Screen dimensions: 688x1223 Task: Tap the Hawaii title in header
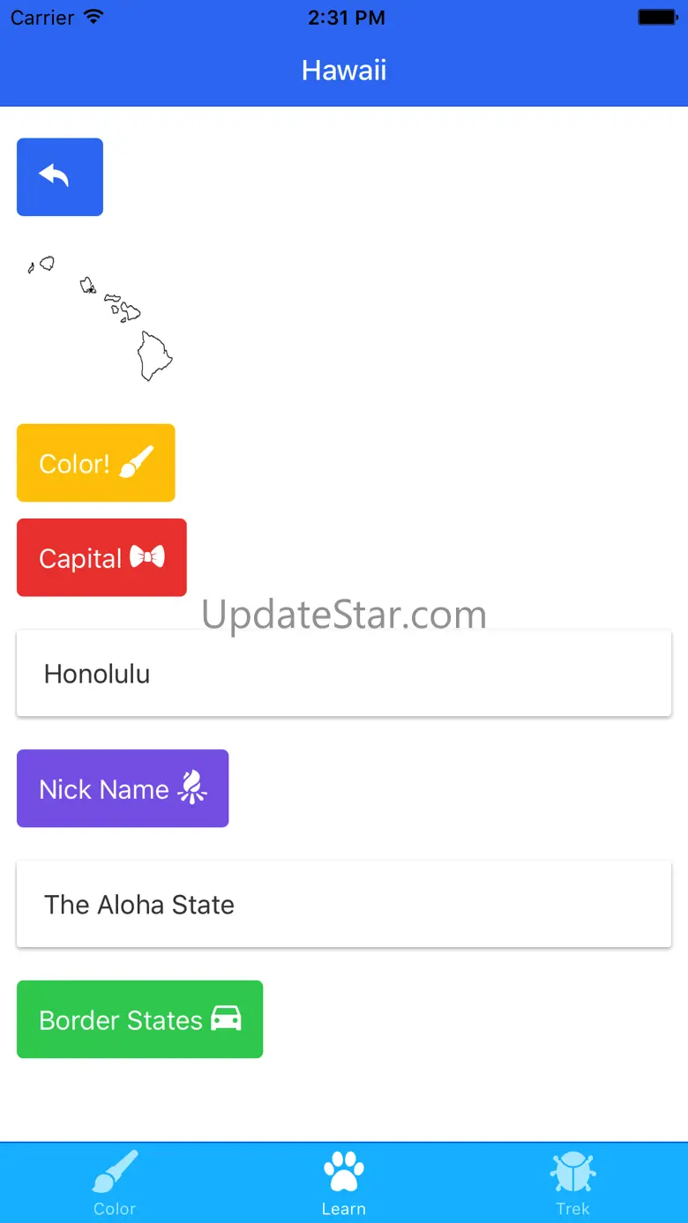(344, 71)
